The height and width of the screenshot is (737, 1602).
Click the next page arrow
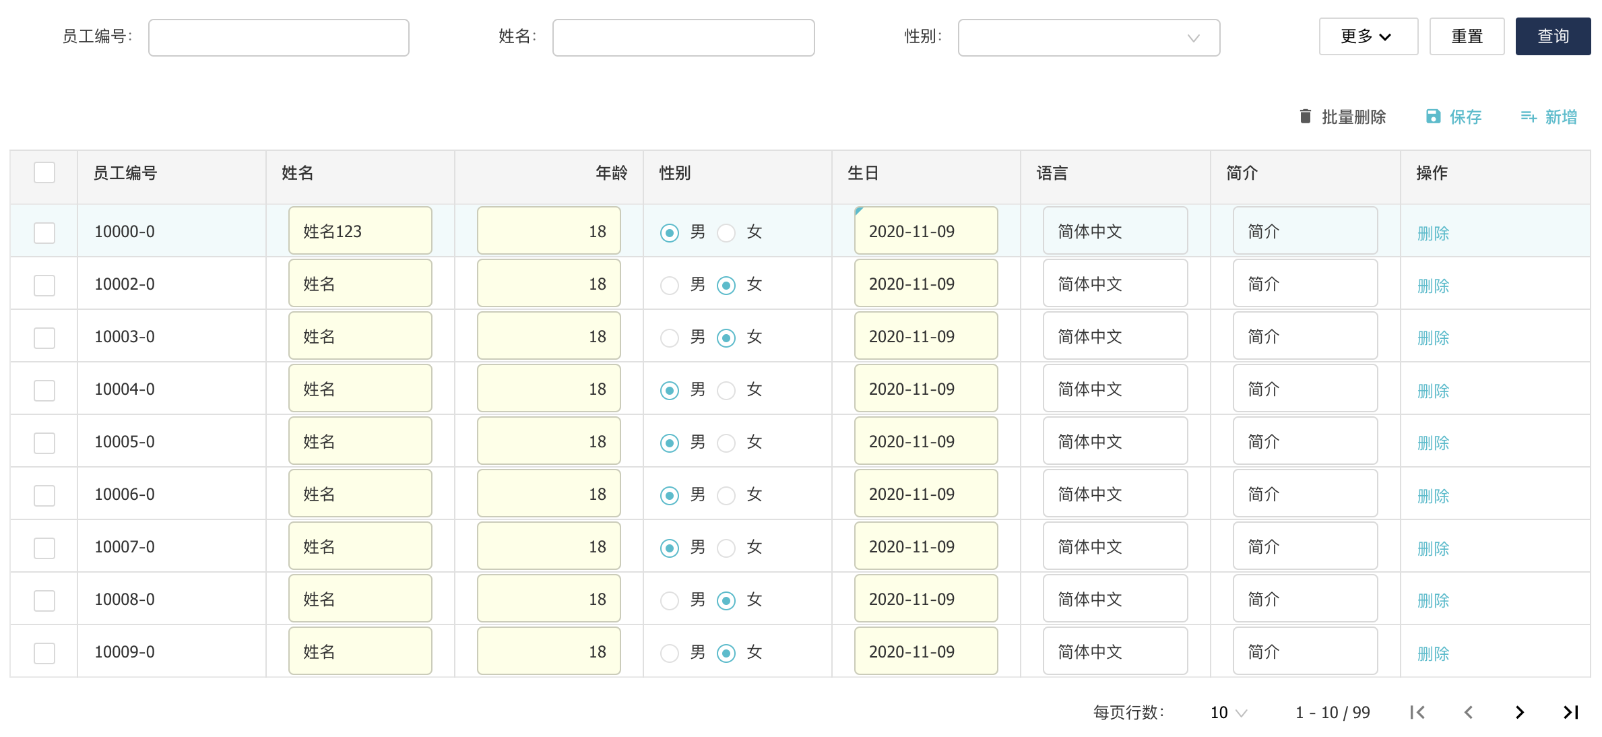[1519, 712]
